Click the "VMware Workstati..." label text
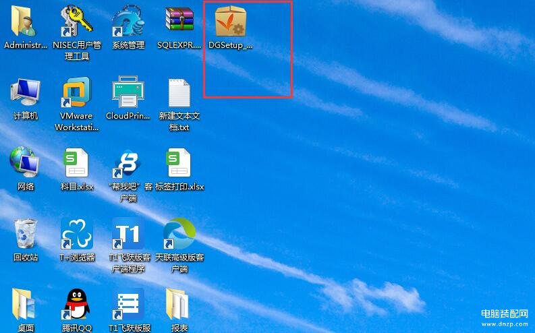The height and width of the screenshot is (333, 535). (x=77, y=122)
